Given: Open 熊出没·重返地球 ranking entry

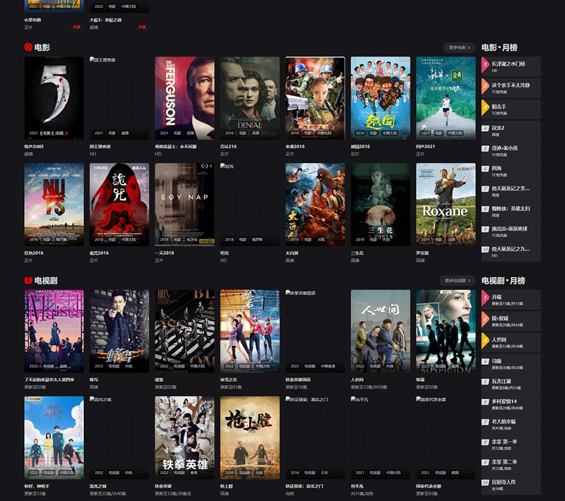Looking at the screenshot, I should pyautogui.click(x=511, y=231).
